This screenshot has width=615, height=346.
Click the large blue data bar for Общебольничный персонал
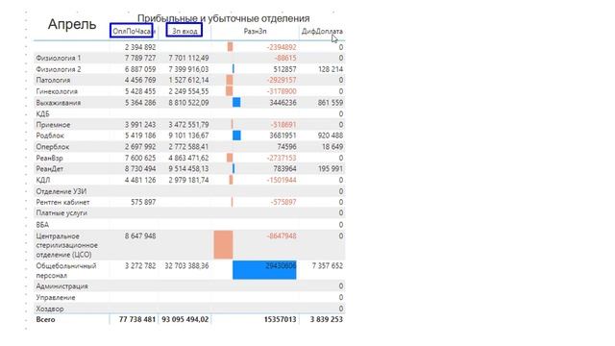[x=264, y=270]
